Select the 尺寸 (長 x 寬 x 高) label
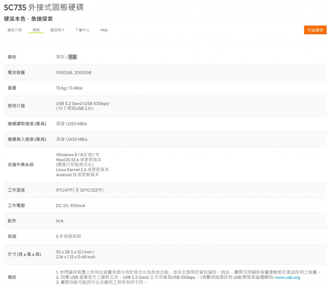 pos(24,254)
